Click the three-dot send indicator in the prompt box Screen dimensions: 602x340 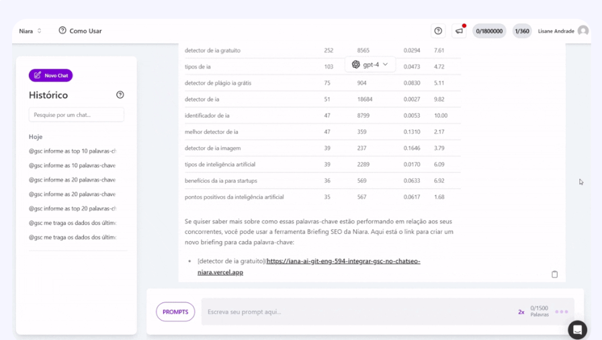(x=562, y=312)
